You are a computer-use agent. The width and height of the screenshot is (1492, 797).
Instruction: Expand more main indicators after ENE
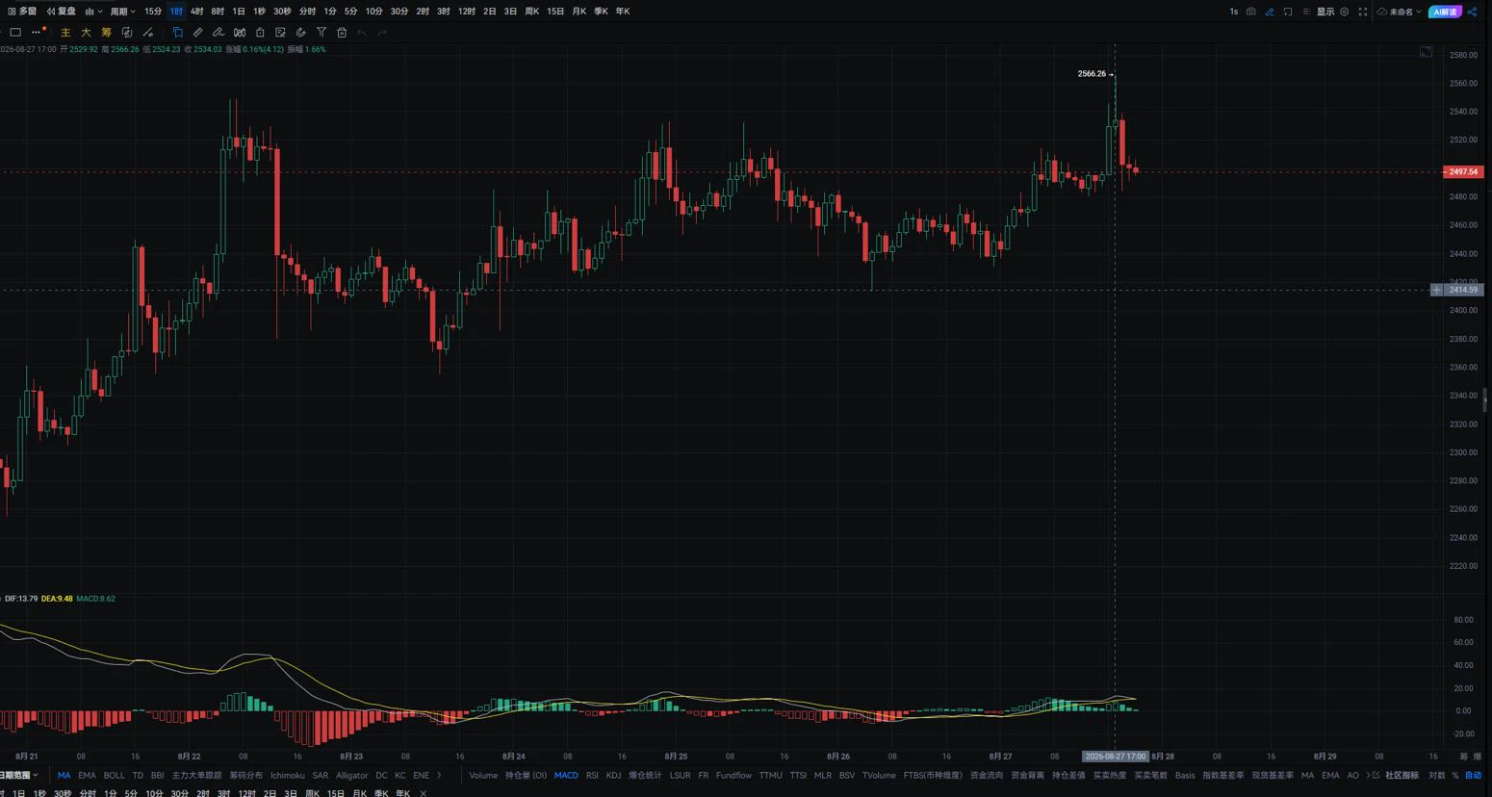click(x=439, y=775)
